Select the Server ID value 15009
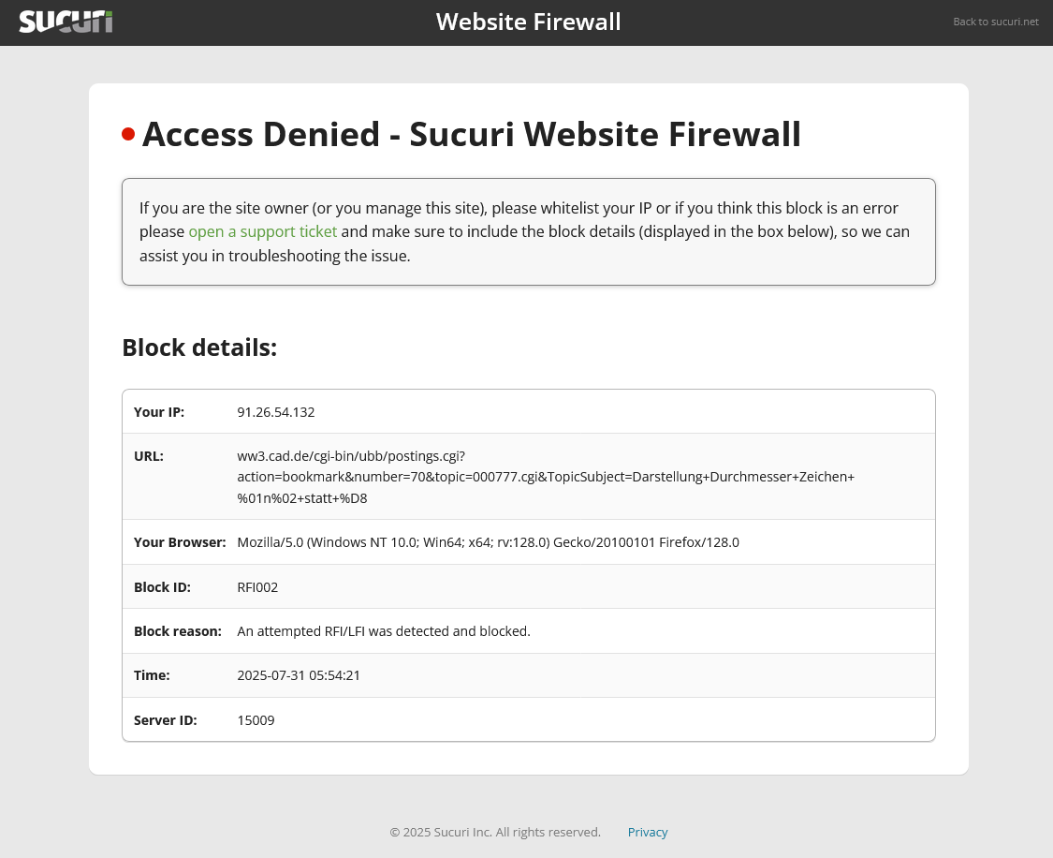This screenshot has width=1053, height=858. tap(256, 720)
